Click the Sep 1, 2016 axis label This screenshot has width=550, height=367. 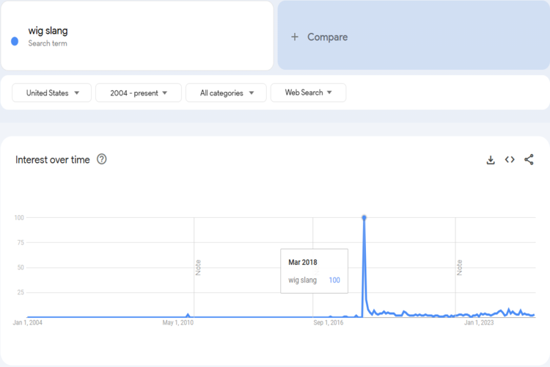point(329,323)
